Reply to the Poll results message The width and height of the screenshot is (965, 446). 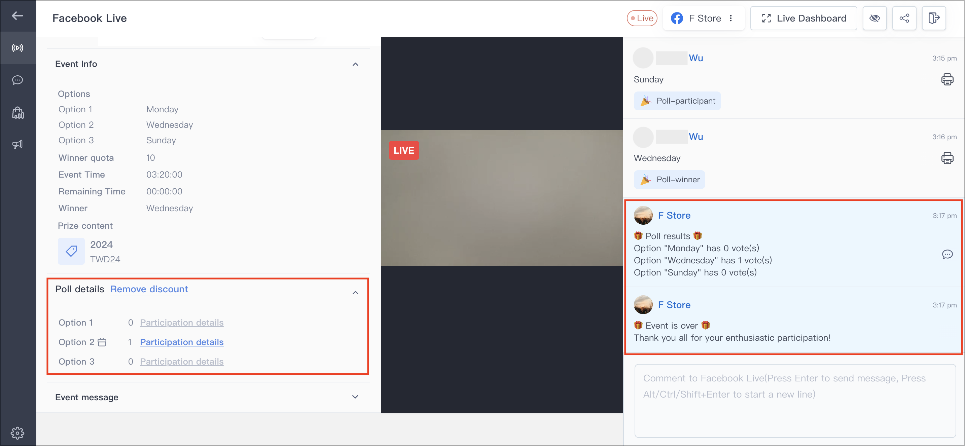point(947,254)
